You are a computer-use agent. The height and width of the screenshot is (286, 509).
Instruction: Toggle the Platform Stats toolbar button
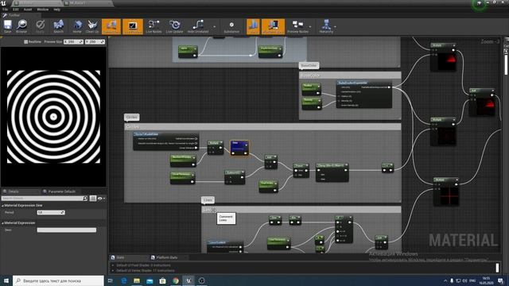tap(273, 26)
